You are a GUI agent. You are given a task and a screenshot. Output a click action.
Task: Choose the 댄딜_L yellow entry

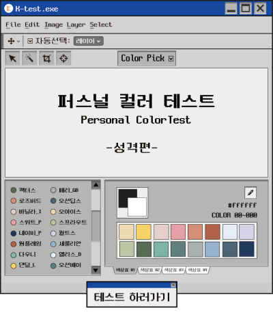point(23,265)
